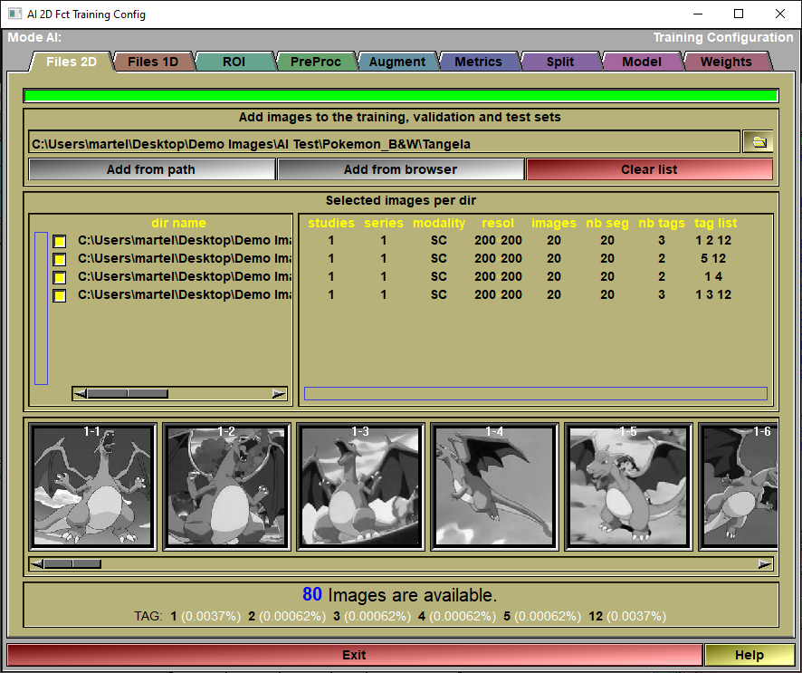Click the dir name horizontal scrollbar thumb
This screenshot has width=802, height=673.
[x=128, y=393]
